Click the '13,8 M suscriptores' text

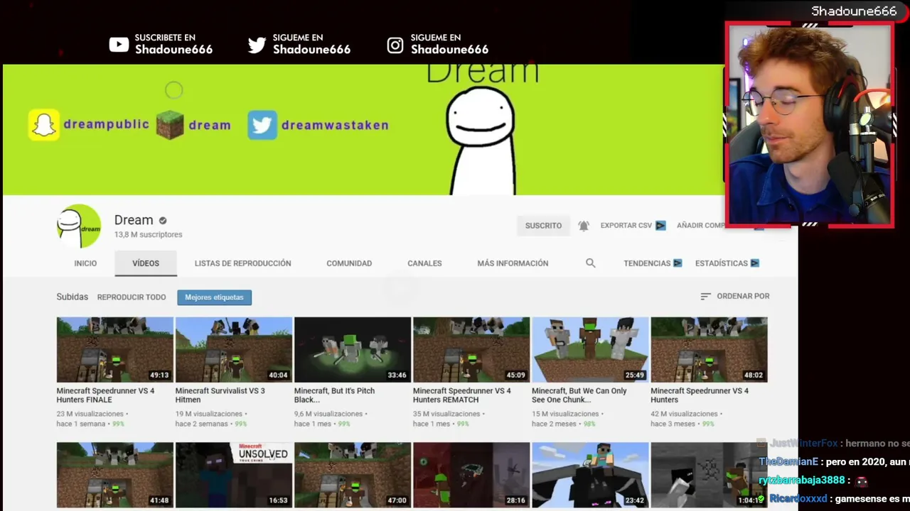click(x=149, y=235)
